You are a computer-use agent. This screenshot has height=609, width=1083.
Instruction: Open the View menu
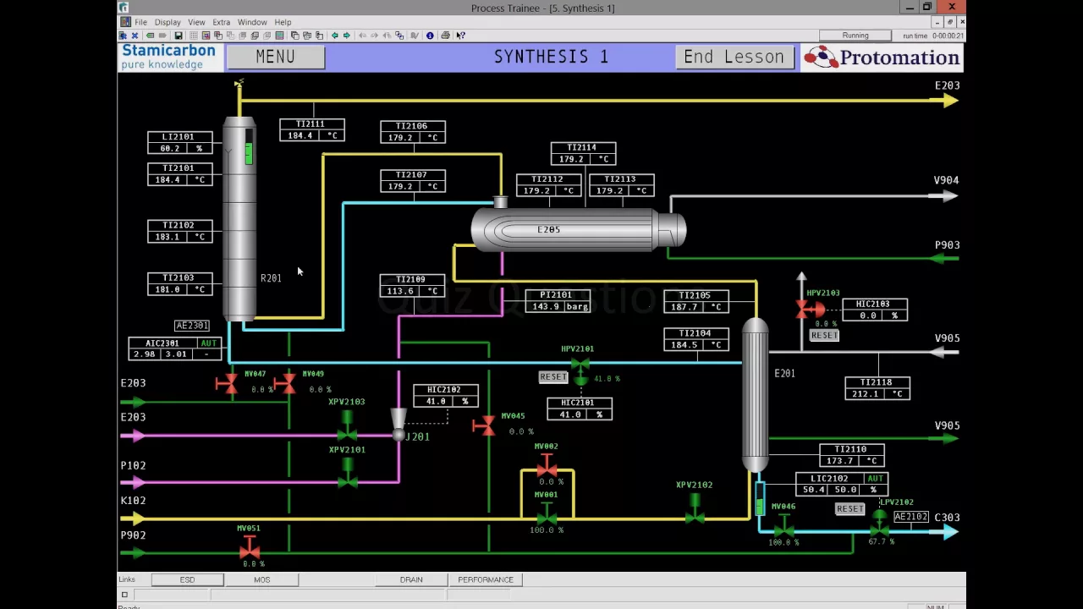click(x=196, y=22)
